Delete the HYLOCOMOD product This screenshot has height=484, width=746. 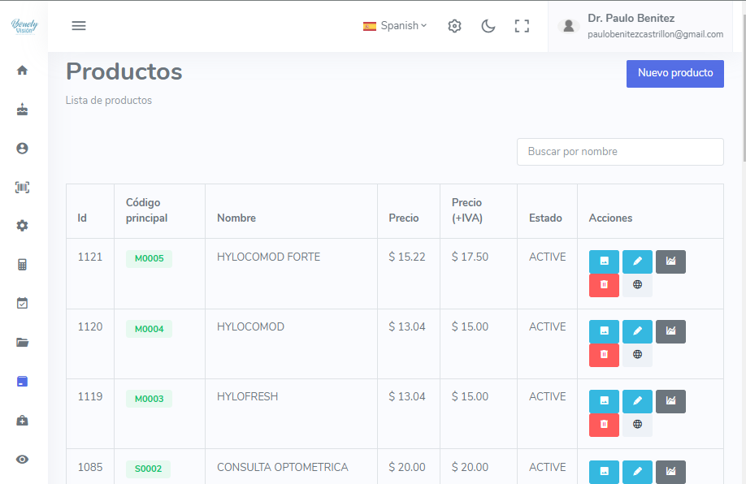[x=604, y=355]
